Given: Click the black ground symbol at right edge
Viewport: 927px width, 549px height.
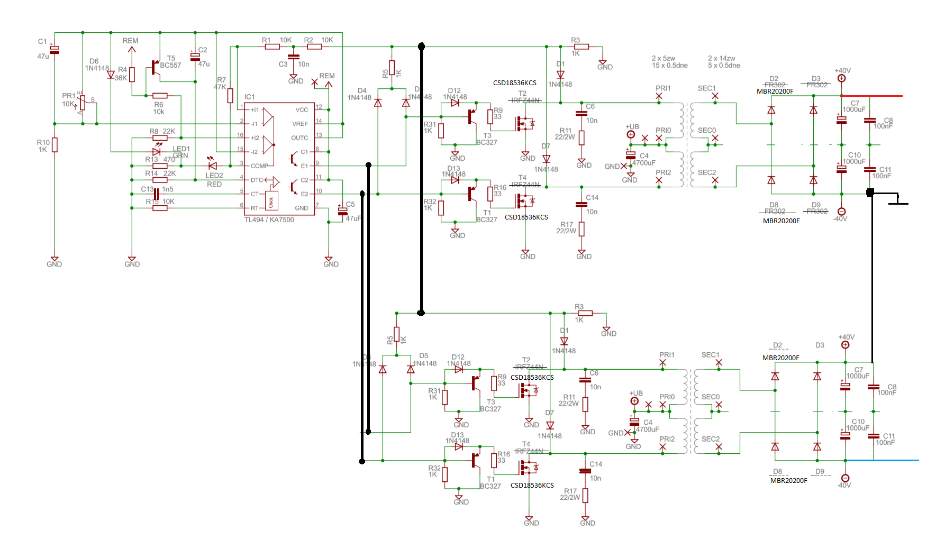Looking at the screenshot, I should coord(898,199).
